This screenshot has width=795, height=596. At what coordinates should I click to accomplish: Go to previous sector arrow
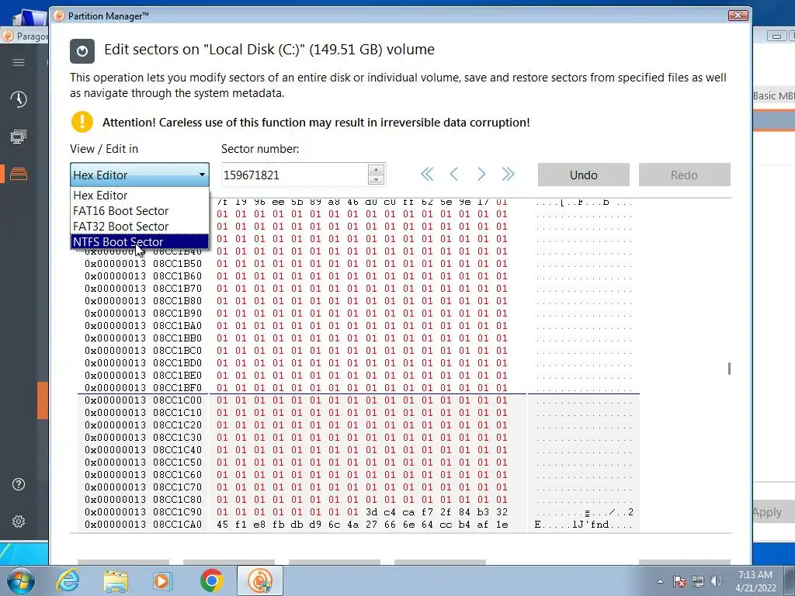tap(454, 175)
